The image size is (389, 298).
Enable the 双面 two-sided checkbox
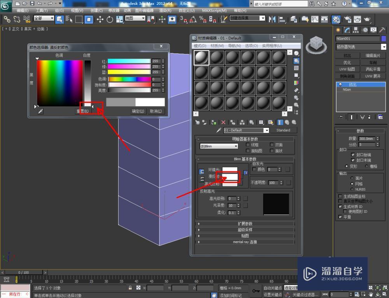tap(272, 145)
